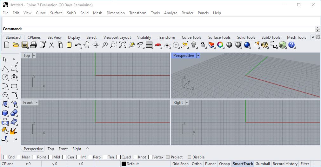Viewport: 321px width, 167px height.
Task: Zoom extents with the framed magnifier icon
Action: (123, 45)
